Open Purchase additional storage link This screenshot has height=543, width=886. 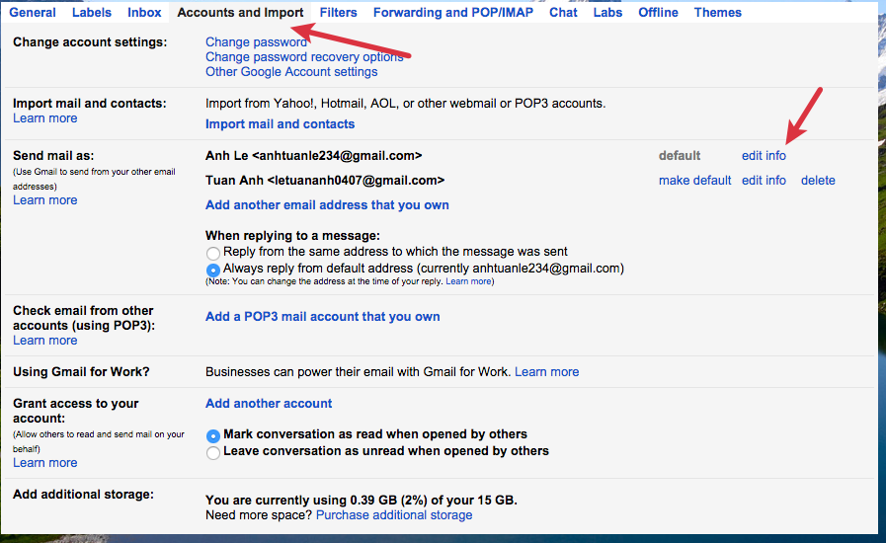click(x=394, y=515)
